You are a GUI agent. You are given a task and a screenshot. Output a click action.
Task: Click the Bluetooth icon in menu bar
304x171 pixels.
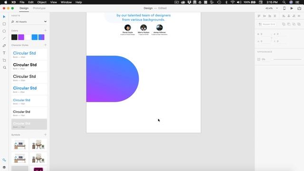(x=226, y=2)
